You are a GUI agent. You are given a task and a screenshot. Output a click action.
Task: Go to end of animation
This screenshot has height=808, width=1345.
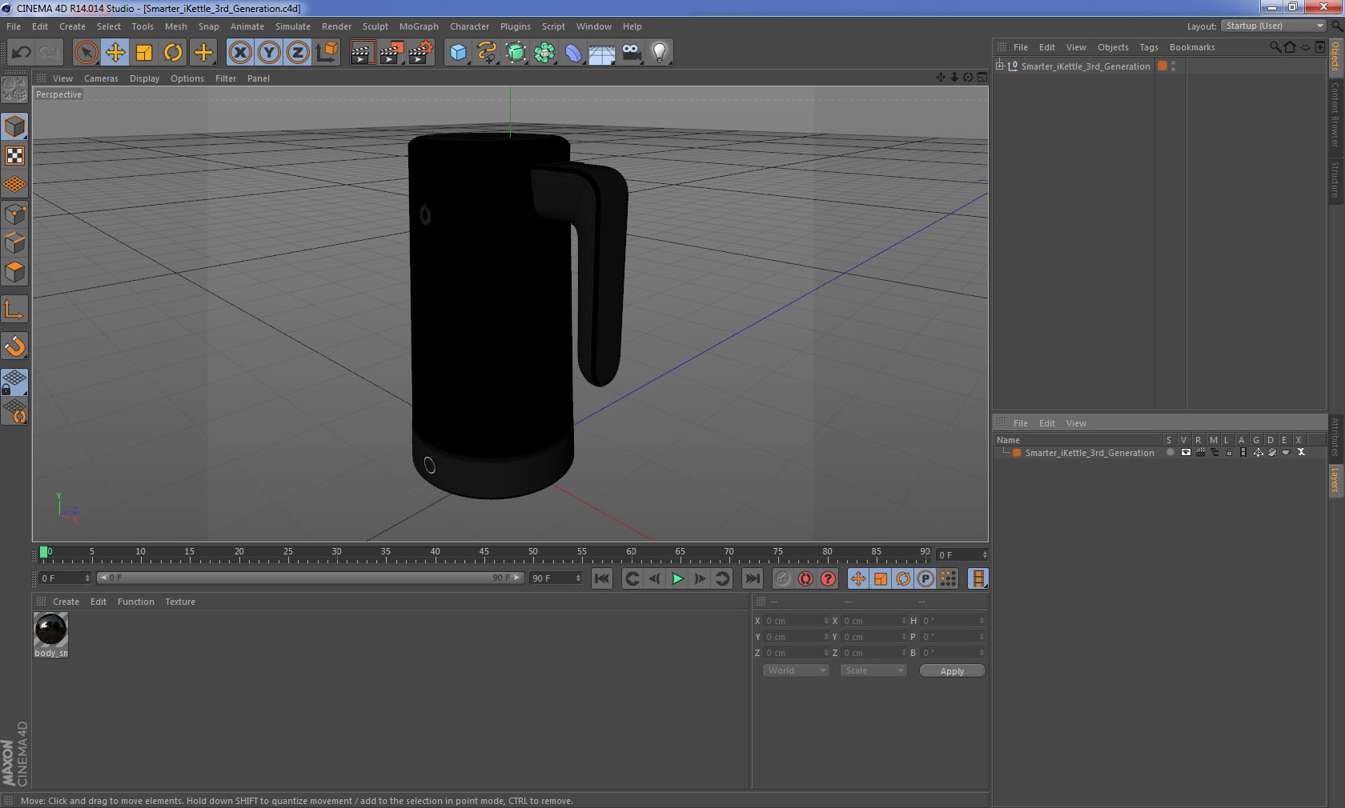(x=753, y=578)
